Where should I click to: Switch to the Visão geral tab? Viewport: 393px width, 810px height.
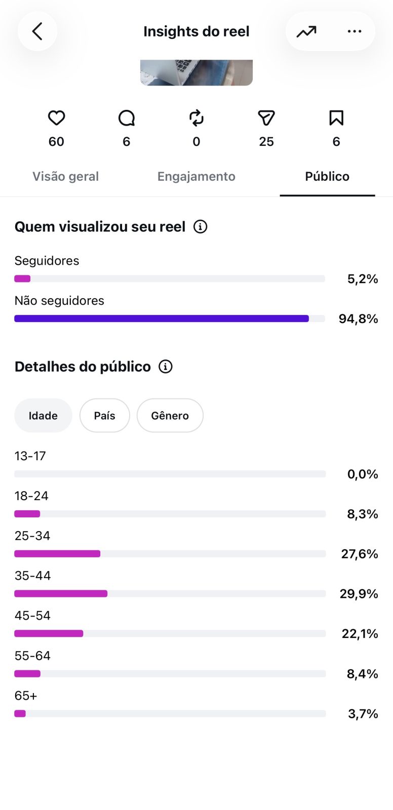(x=66, y=176)
